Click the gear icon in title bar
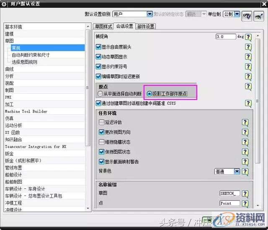 point(4,4)
